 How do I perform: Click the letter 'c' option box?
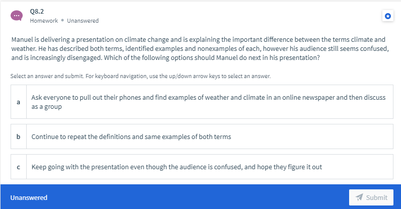coord(19,167)
